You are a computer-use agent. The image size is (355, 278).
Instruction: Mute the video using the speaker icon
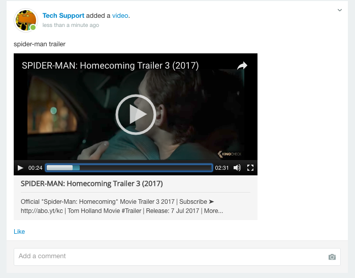[237, 168]
